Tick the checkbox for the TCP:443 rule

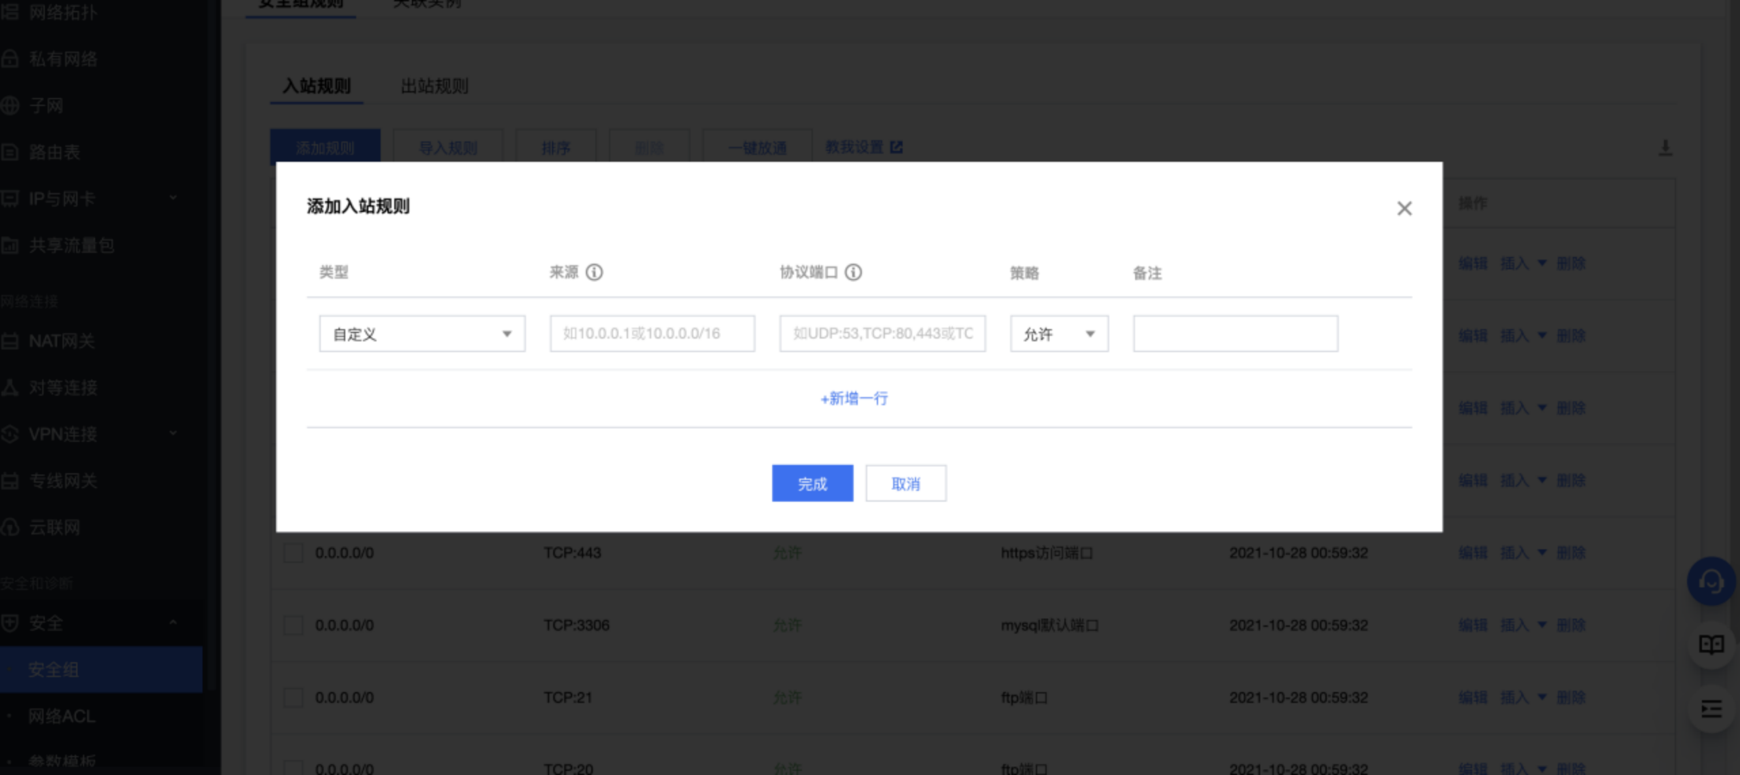[294, 553]
